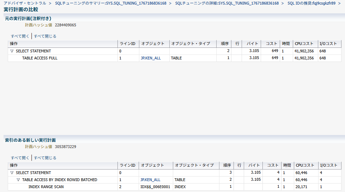
Task: Click I/Oコスト column header in bottom table
Action: click(327, 165)
